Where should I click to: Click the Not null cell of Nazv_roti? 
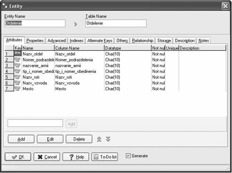[158, 77]
